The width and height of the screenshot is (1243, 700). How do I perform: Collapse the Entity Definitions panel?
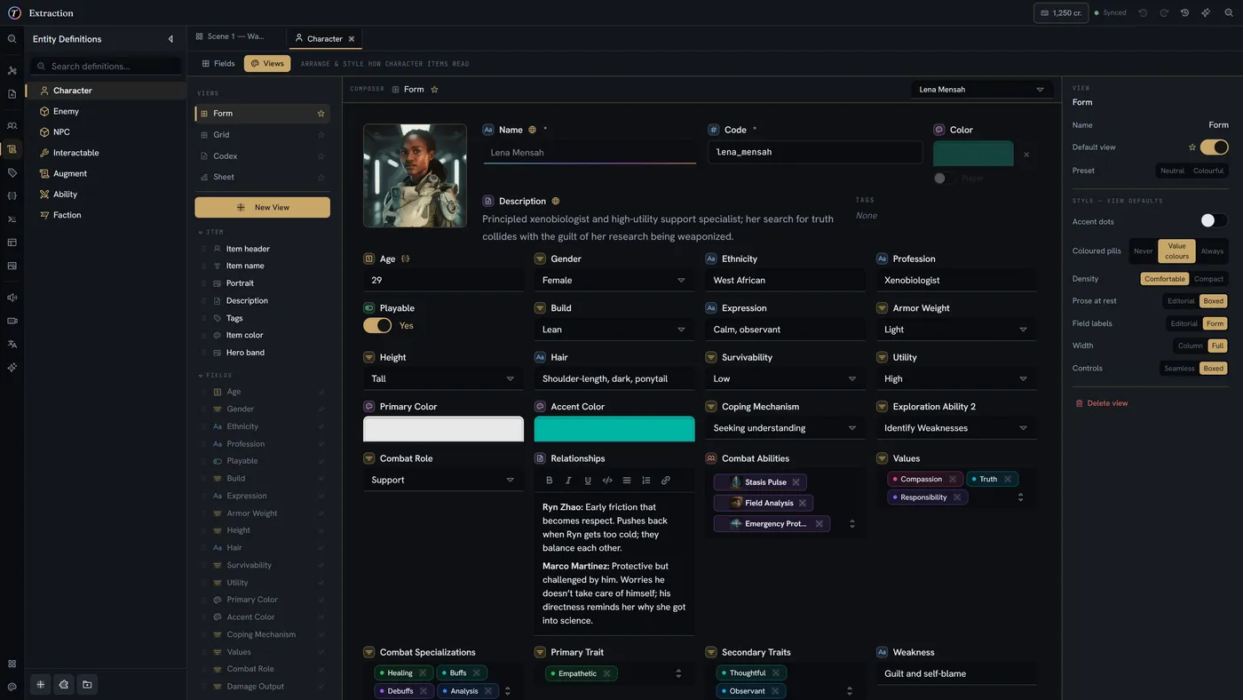pos(170,39)
